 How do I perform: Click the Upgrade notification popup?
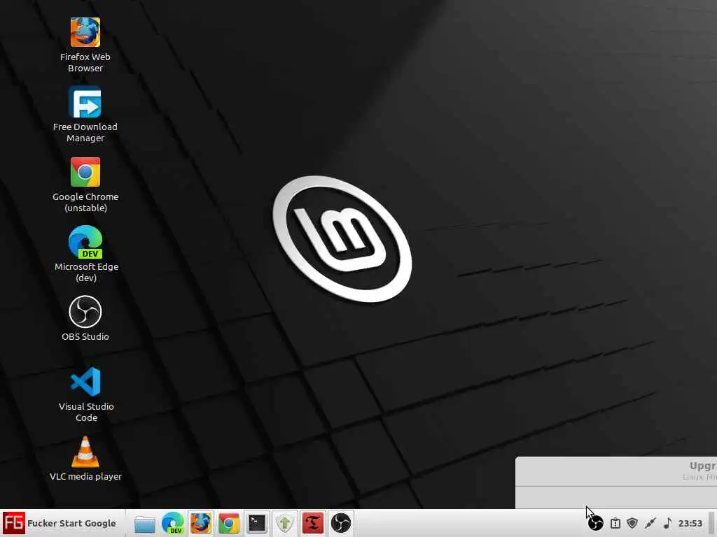tap(616, 482)
